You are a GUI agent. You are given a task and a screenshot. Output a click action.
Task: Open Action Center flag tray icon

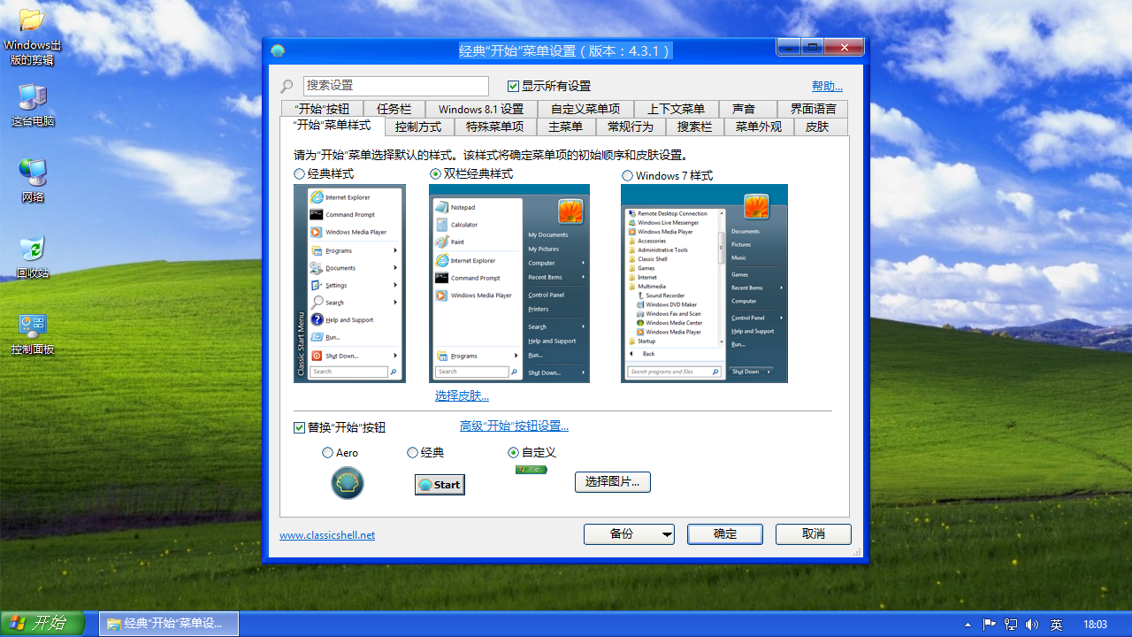click(990, 625)
